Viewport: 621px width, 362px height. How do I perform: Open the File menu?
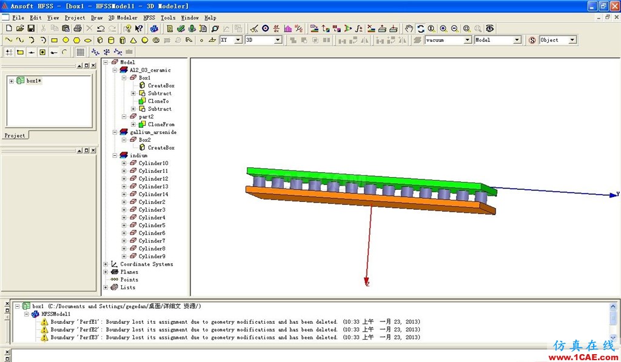[18, 18]
